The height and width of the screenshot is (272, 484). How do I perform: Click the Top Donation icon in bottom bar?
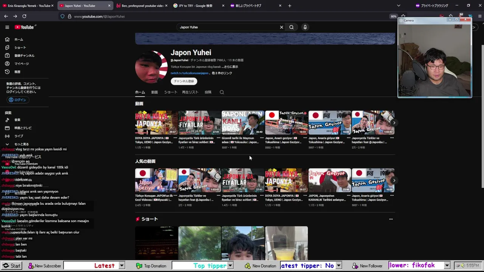[x=139, y=266]
